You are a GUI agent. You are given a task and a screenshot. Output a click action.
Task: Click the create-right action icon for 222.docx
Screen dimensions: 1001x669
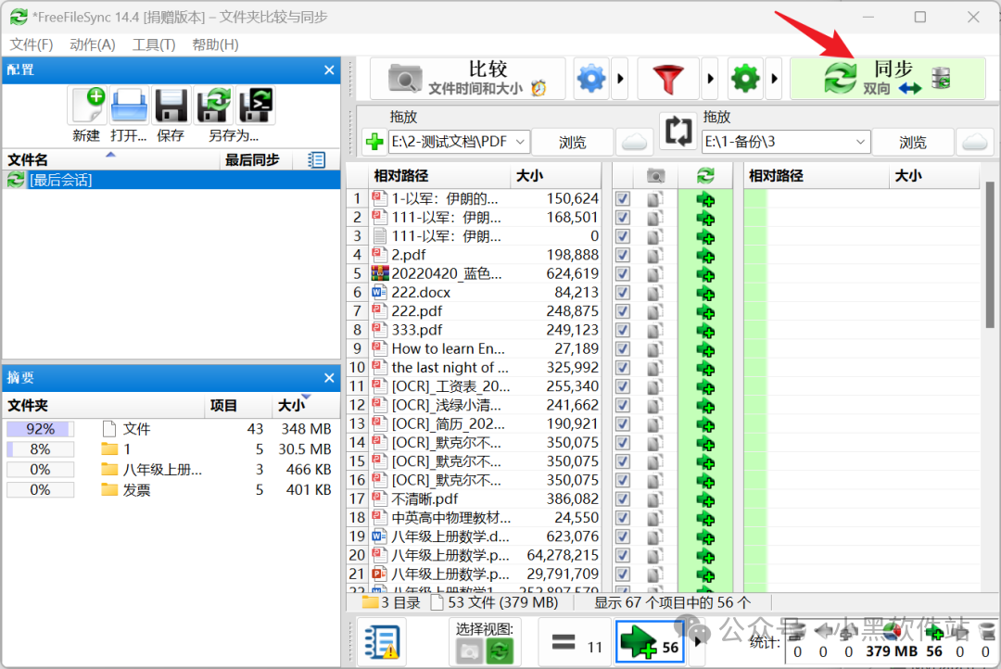(705, 293)
